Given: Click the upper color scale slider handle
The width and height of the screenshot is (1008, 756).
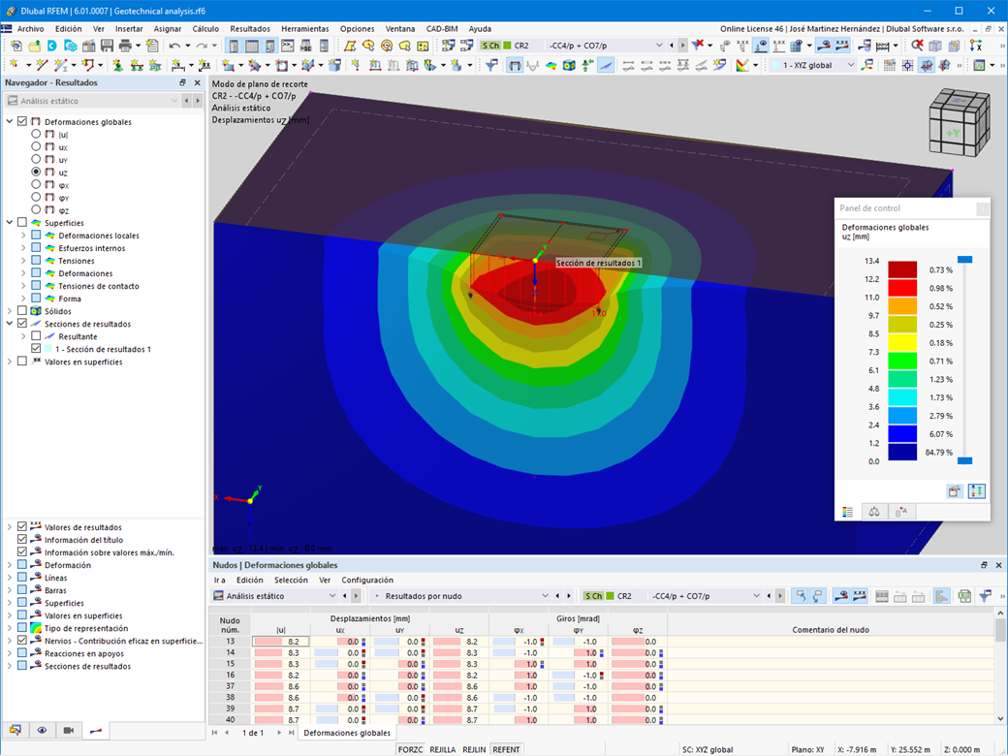Looking at the screenshot, I should point(965,260).
